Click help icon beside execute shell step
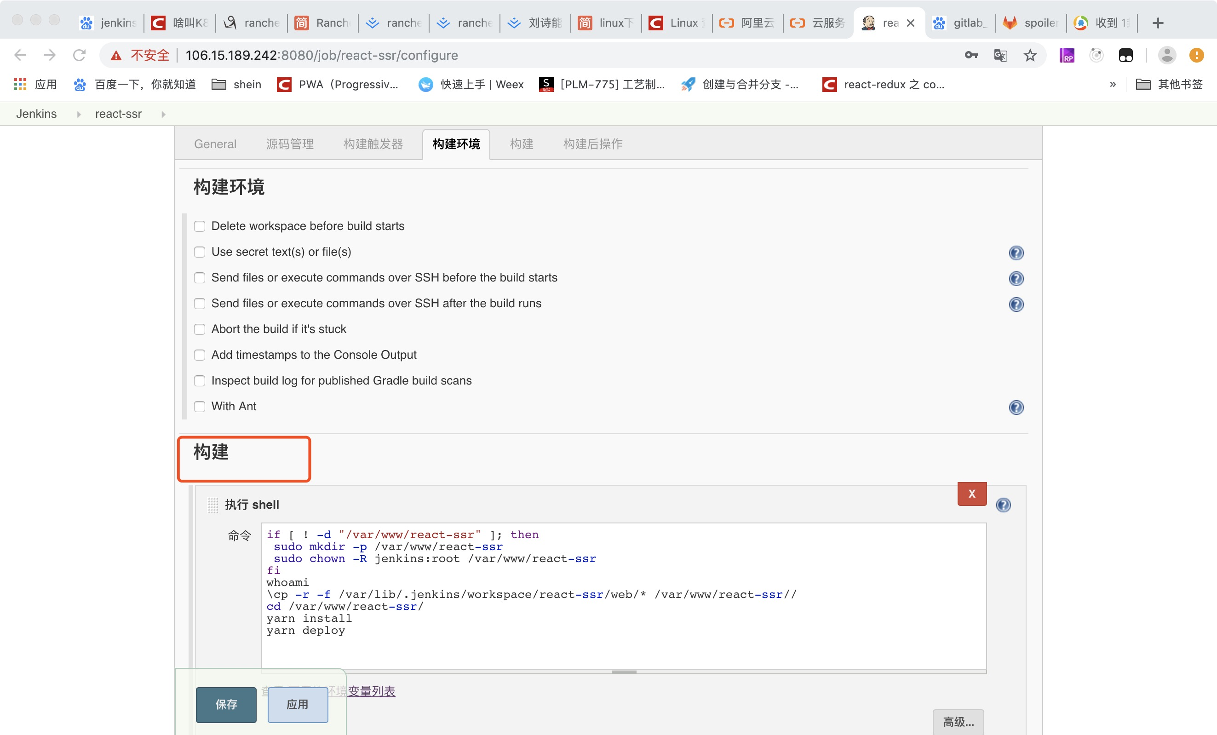The width and height of the screenshot is (1217, 735). [1003, 505]
